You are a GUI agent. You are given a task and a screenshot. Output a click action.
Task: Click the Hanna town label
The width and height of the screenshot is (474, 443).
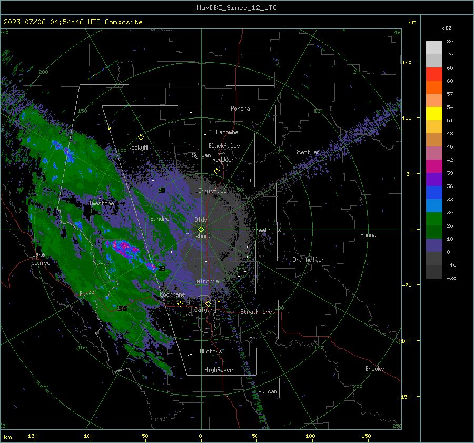point(368,235)
